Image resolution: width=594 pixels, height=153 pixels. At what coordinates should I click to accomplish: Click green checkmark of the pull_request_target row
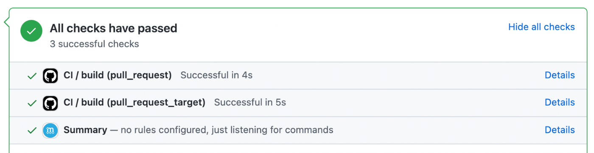pyautogui.click(x=32, y=103)
